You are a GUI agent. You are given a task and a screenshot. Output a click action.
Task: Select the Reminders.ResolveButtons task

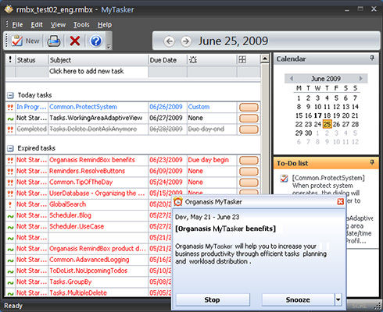click(x=88, y=171)
